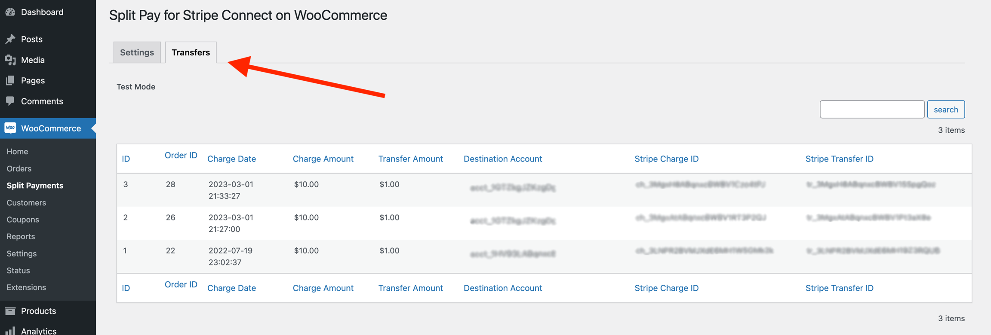Go to WooCommerce Home submenu
The width and height of the screenshot is (991, 335).
[17, 151]
